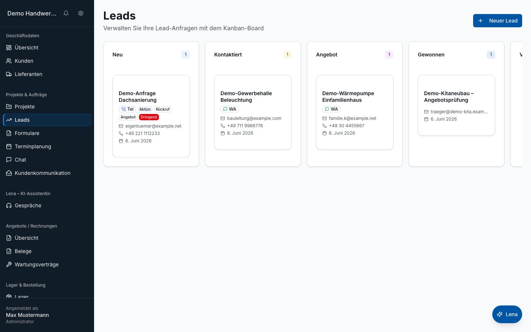
Task: Click 6. Juni 2026 date on Wärmepumpe card
Action: point(342,133)
